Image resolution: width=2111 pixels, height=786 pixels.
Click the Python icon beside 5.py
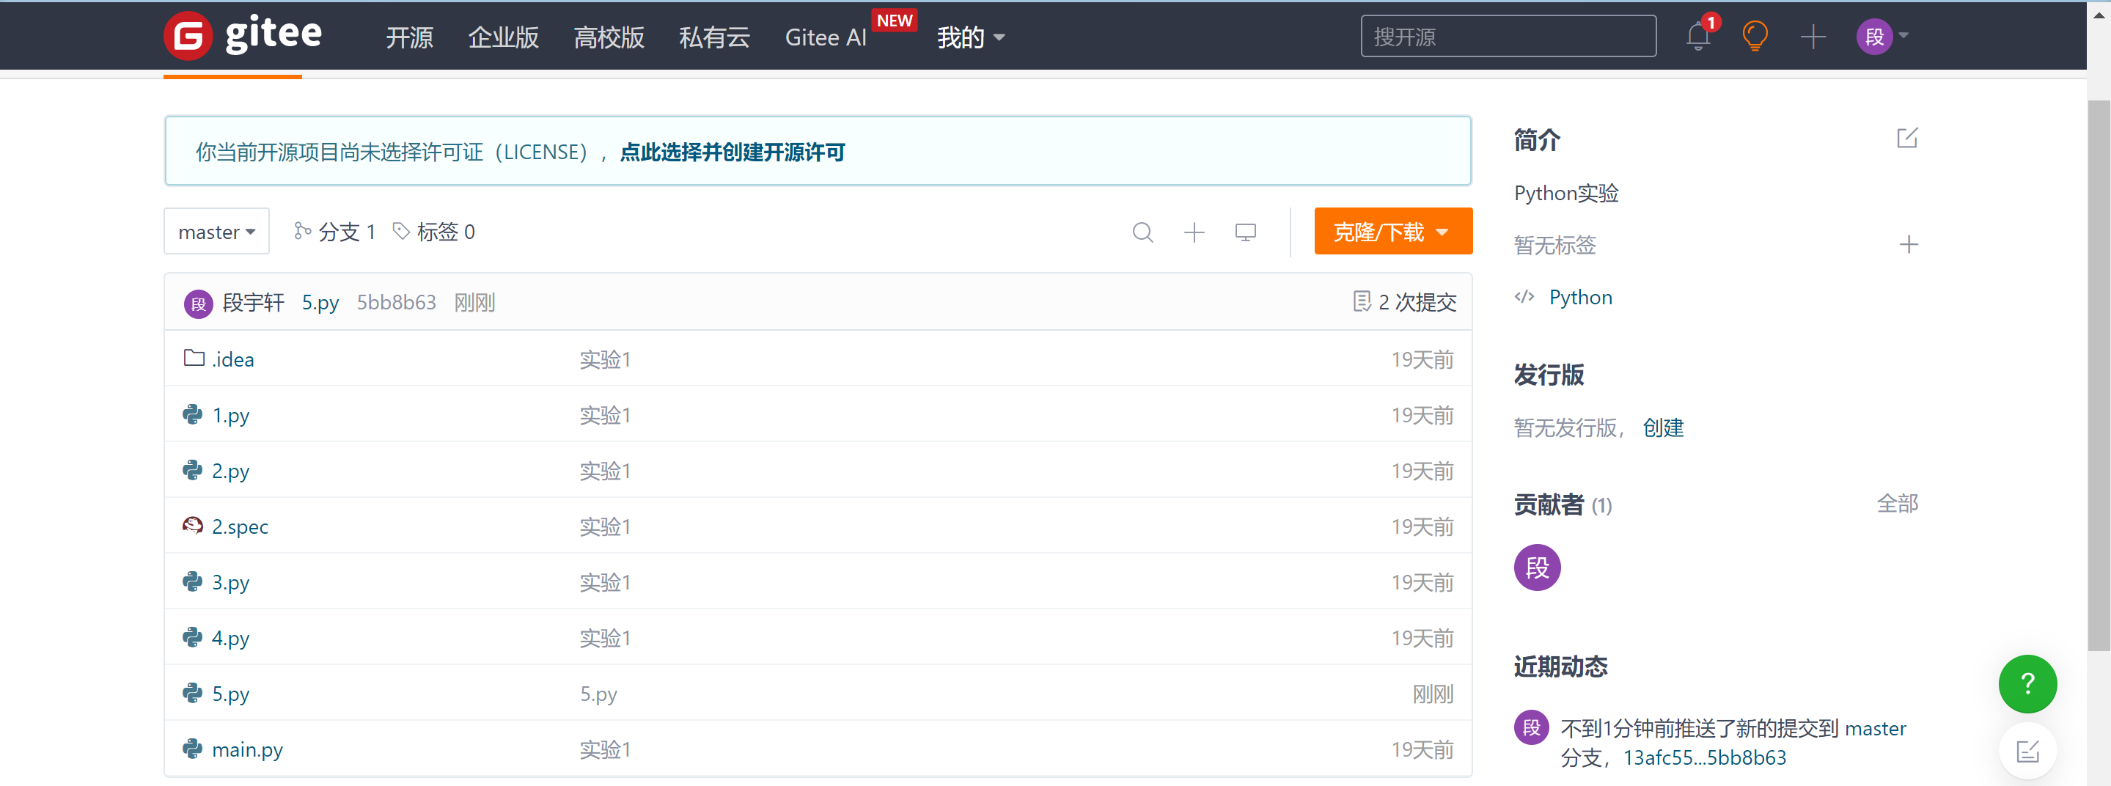(x=193, y=694)
